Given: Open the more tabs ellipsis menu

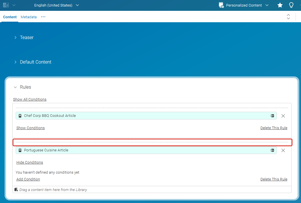Looking at the screenshot, I should pos(43,17).
